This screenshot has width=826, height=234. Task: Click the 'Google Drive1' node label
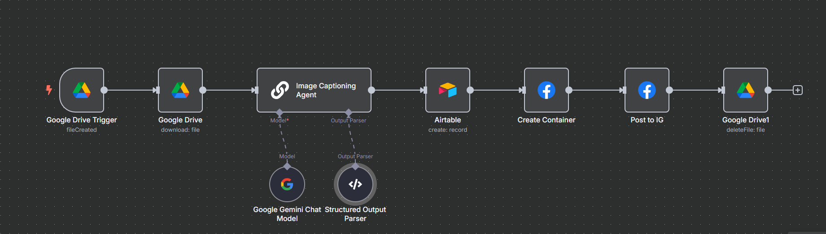(x=746, y=120)
